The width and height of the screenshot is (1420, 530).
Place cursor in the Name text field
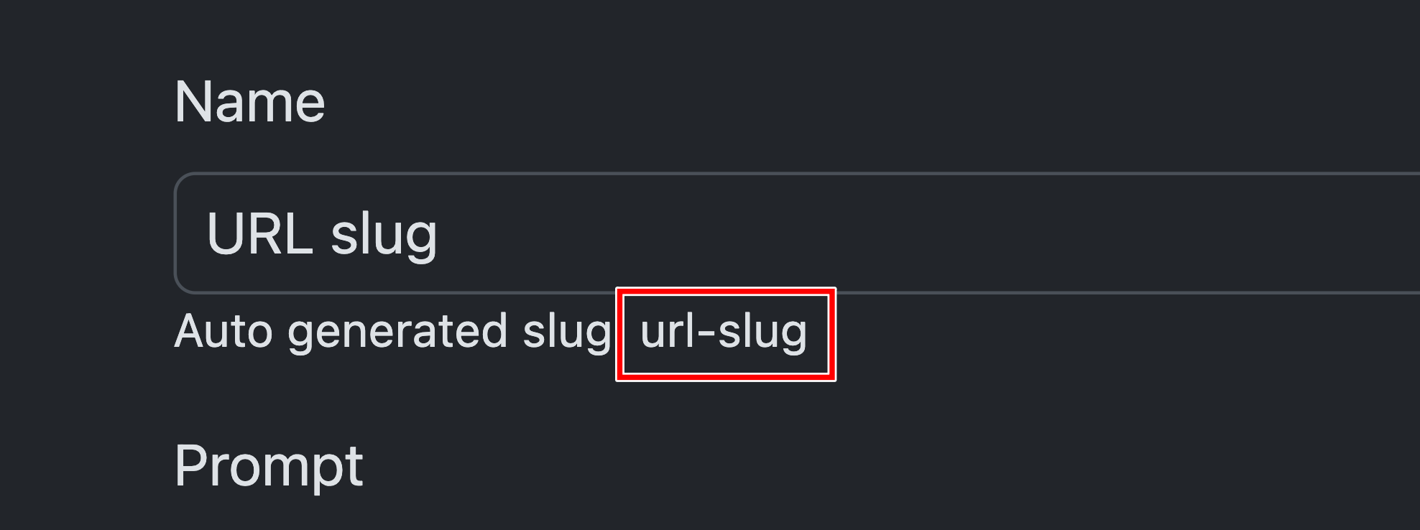pyautogui.click(x=503, y=230)
